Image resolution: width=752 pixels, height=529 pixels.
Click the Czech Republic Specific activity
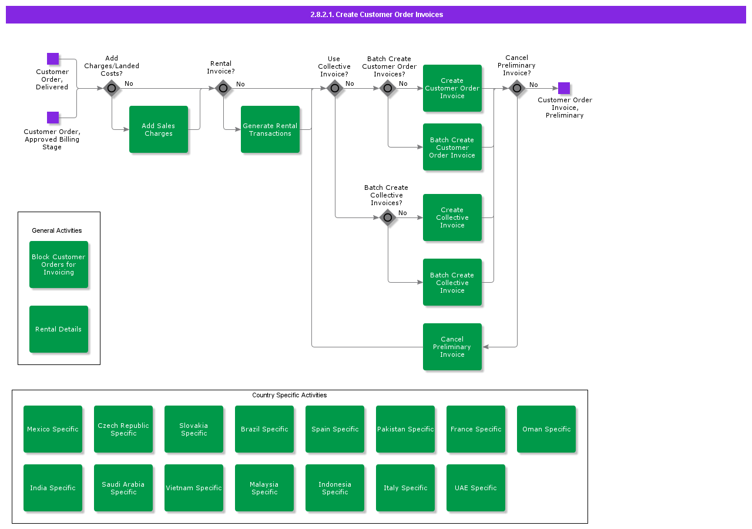click(x=123, y=429)
